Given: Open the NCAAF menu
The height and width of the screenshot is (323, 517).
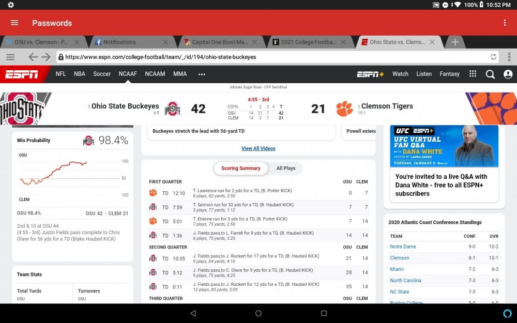Looking at the screenshot, I should coord(128,74).
